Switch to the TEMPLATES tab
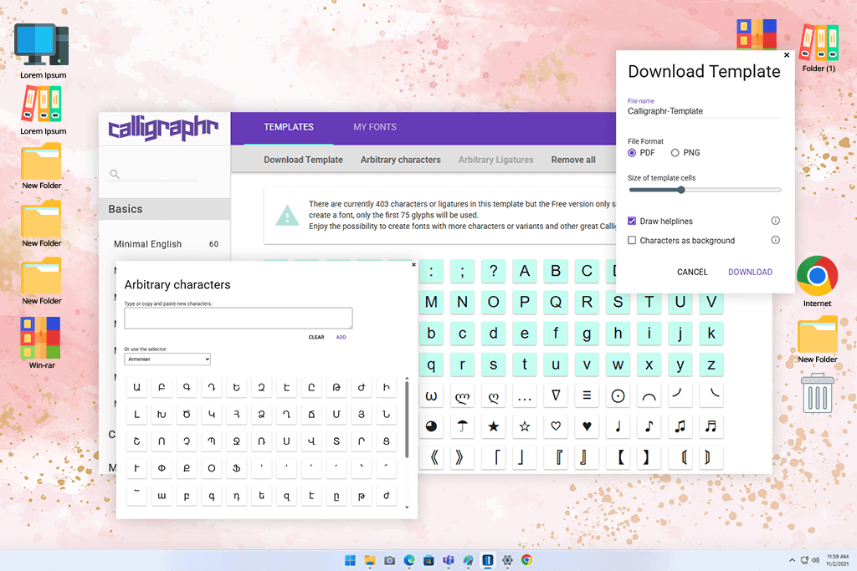 pos(289,126)
